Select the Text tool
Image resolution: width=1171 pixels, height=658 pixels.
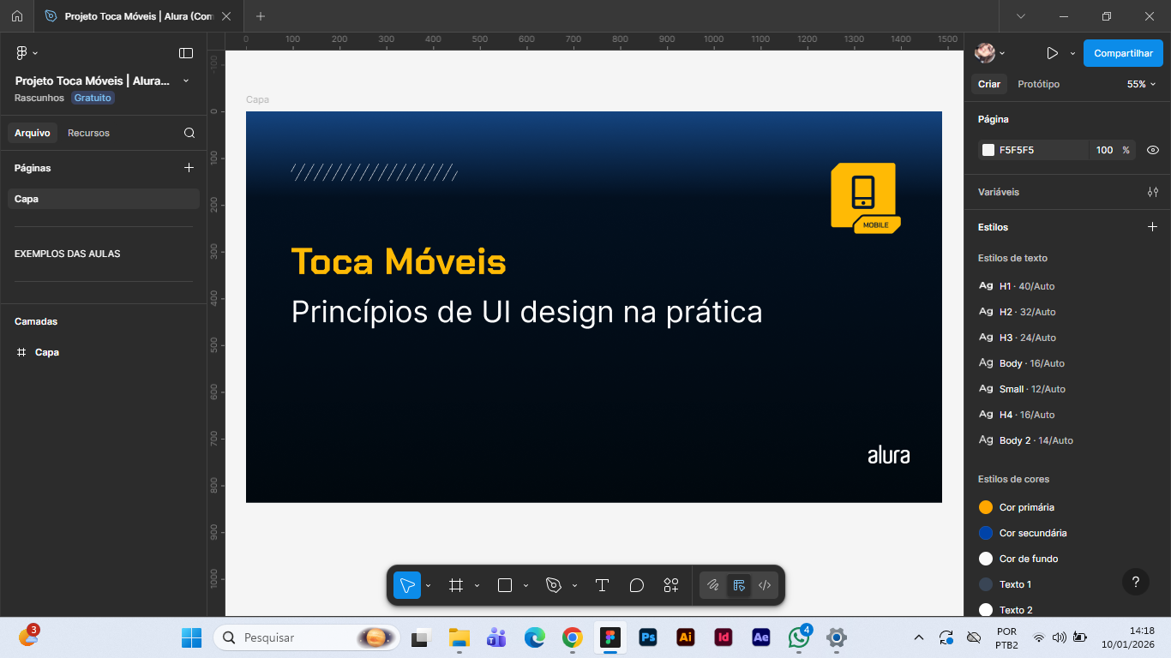[x=602, y=585]
